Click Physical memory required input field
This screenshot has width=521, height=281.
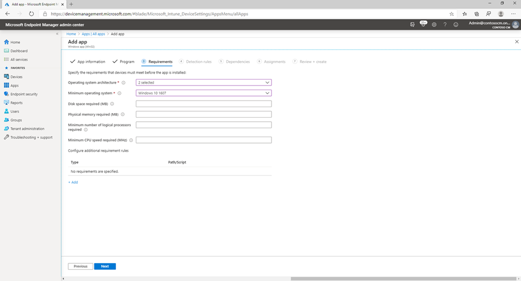[204, 115]
